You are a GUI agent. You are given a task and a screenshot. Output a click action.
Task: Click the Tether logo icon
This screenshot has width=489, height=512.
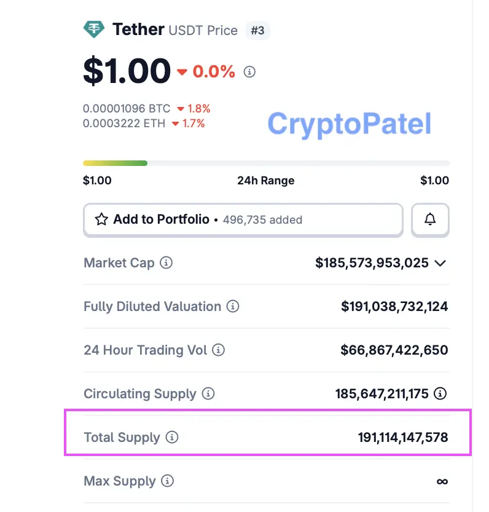[x=94, y=30]
